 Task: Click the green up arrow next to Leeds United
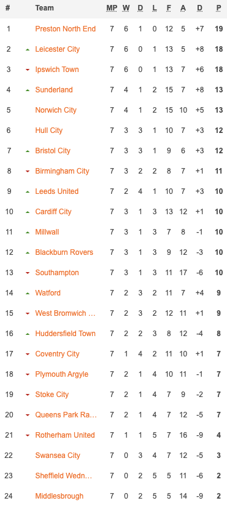pos(28,191)
